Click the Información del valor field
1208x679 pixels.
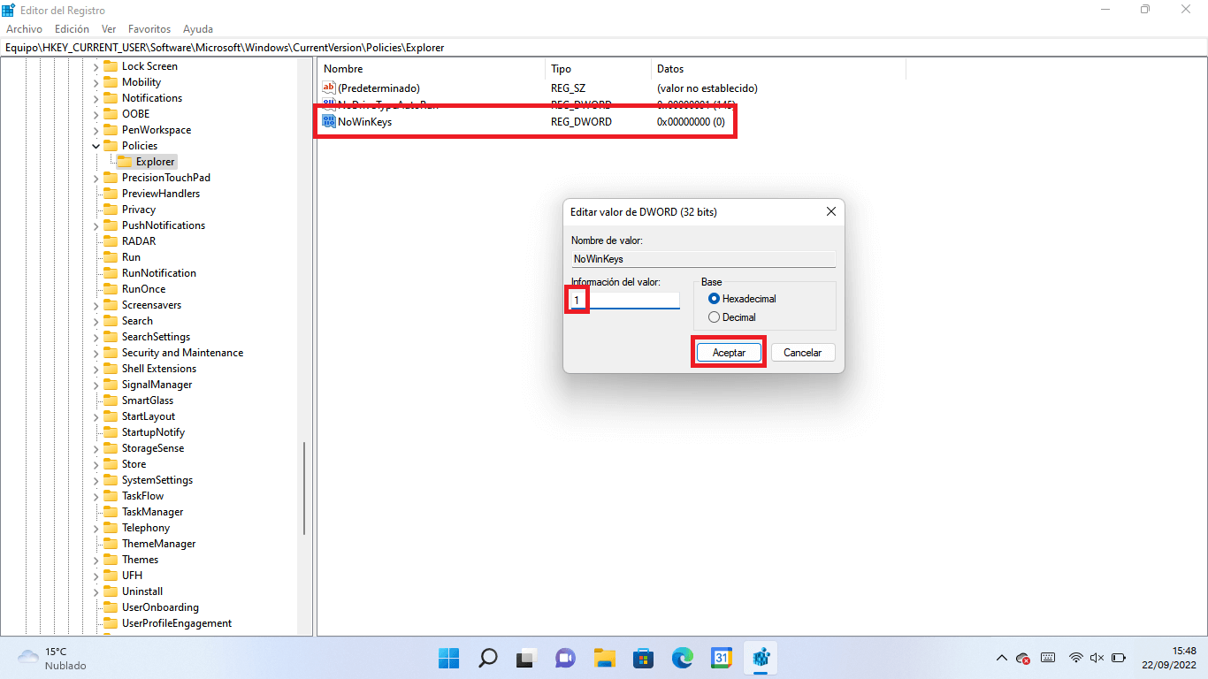625,301
